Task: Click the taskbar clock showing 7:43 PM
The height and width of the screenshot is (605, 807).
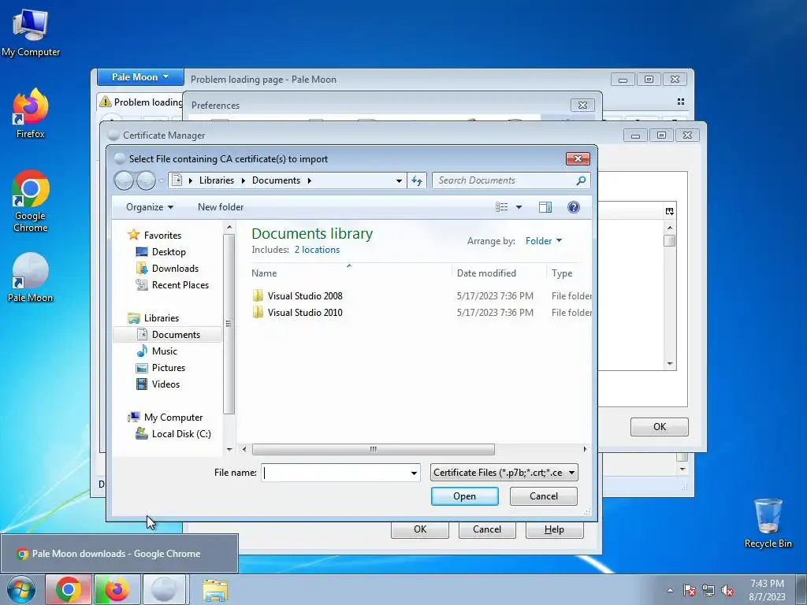Action: tap(767, 590)
